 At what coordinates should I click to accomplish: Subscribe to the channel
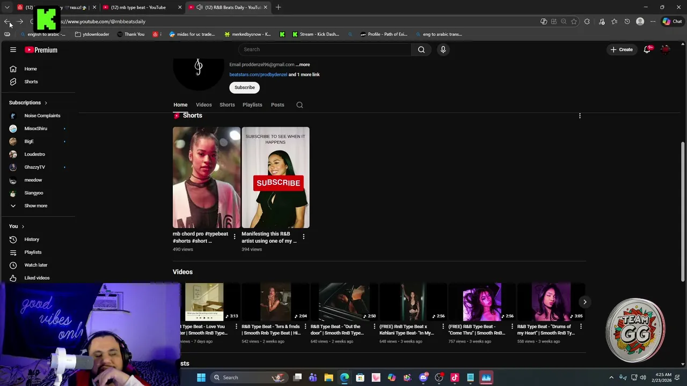tap(244, 87)
